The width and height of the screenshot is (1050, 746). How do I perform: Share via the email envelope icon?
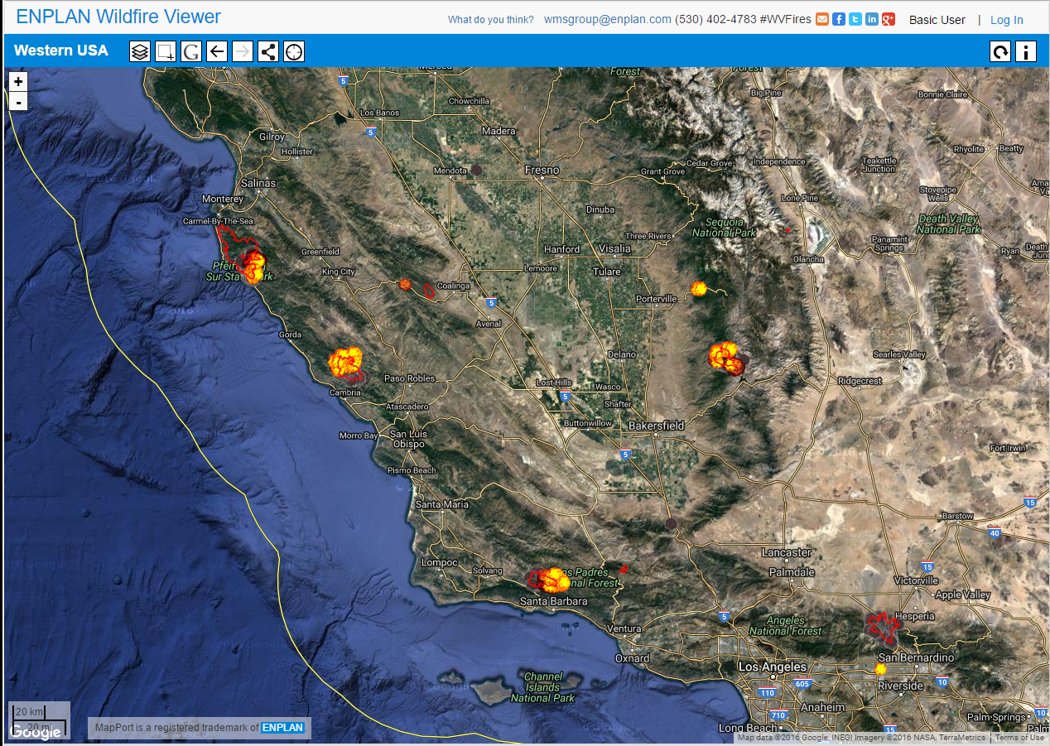822,19
